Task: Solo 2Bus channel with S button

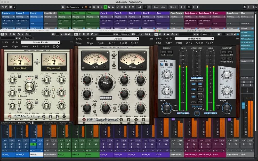Action: click(250, 82)
